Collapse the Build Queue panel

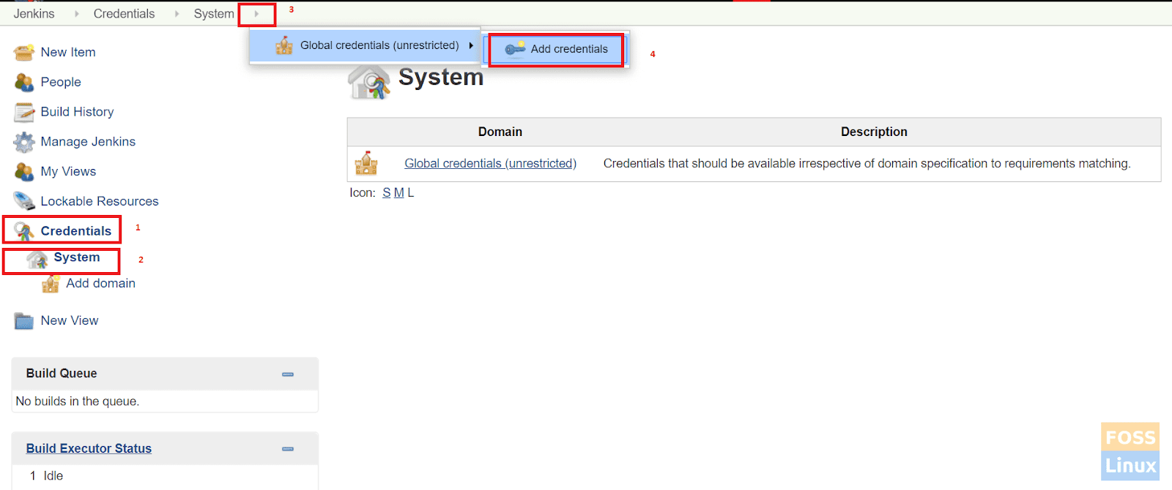pos(288,374)
